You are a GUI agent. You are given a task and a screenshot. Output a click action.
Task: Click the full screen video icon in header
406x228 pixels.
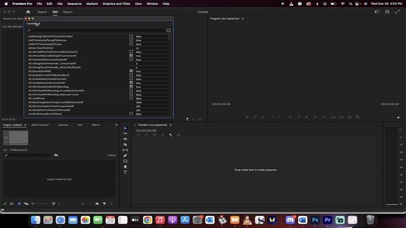click(398, 12)
